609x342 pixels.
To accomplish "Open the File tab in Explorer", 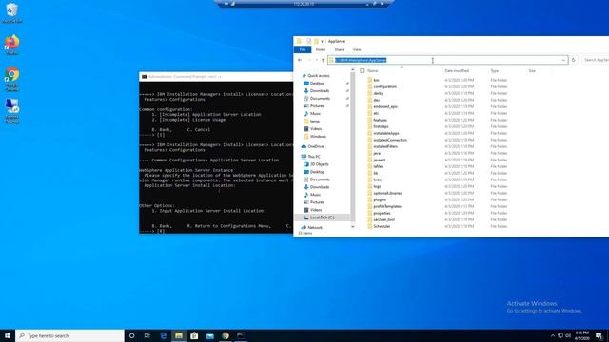I will [x=303, y=49].
